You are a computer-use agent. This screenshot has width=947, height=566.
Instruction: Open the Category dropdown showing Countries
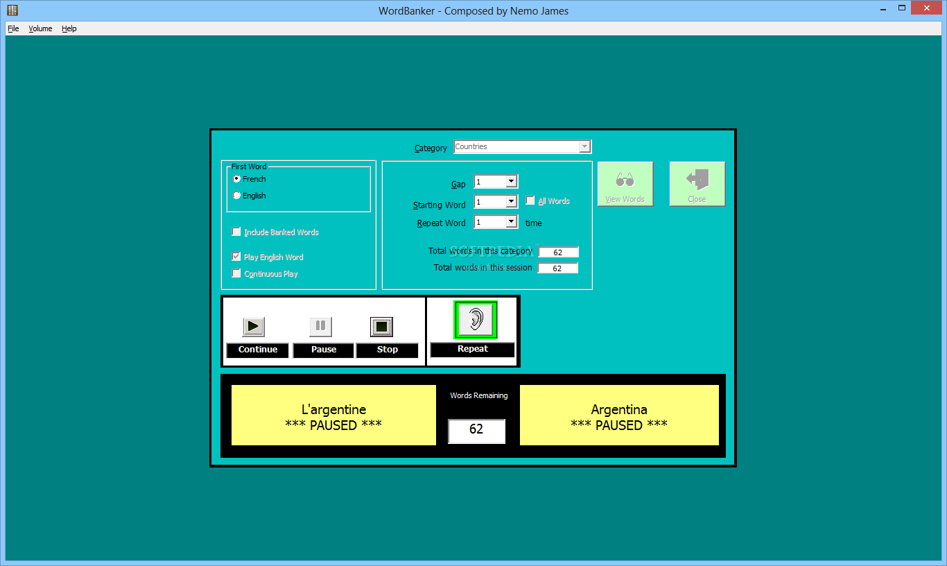point(523,146)
